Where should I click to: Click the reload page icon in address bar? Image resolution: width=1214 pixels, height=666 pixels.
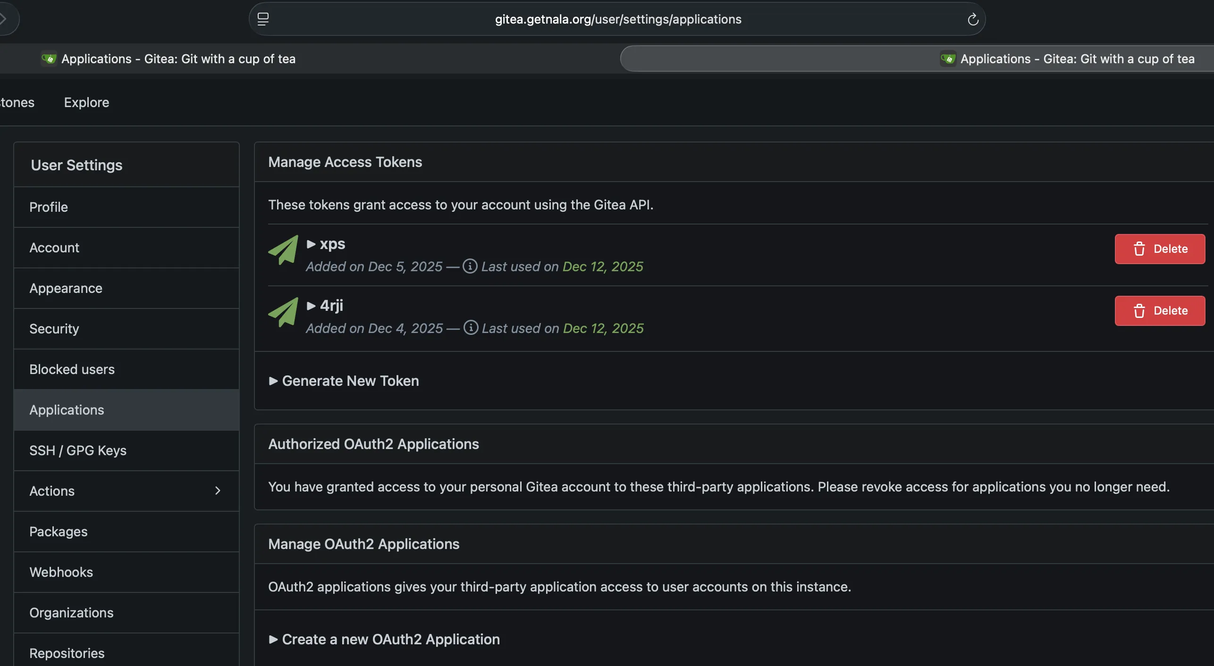click(x=973, y=19)
